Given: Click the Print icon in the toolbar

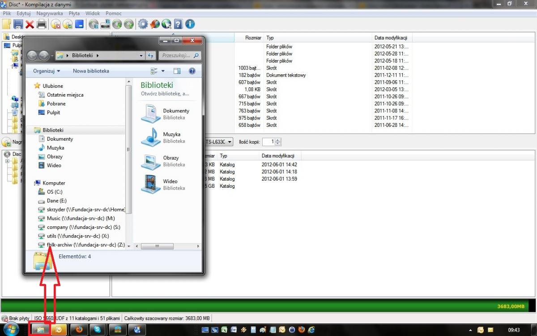Looking at the screenshot, I should click(x=42, y=24).
